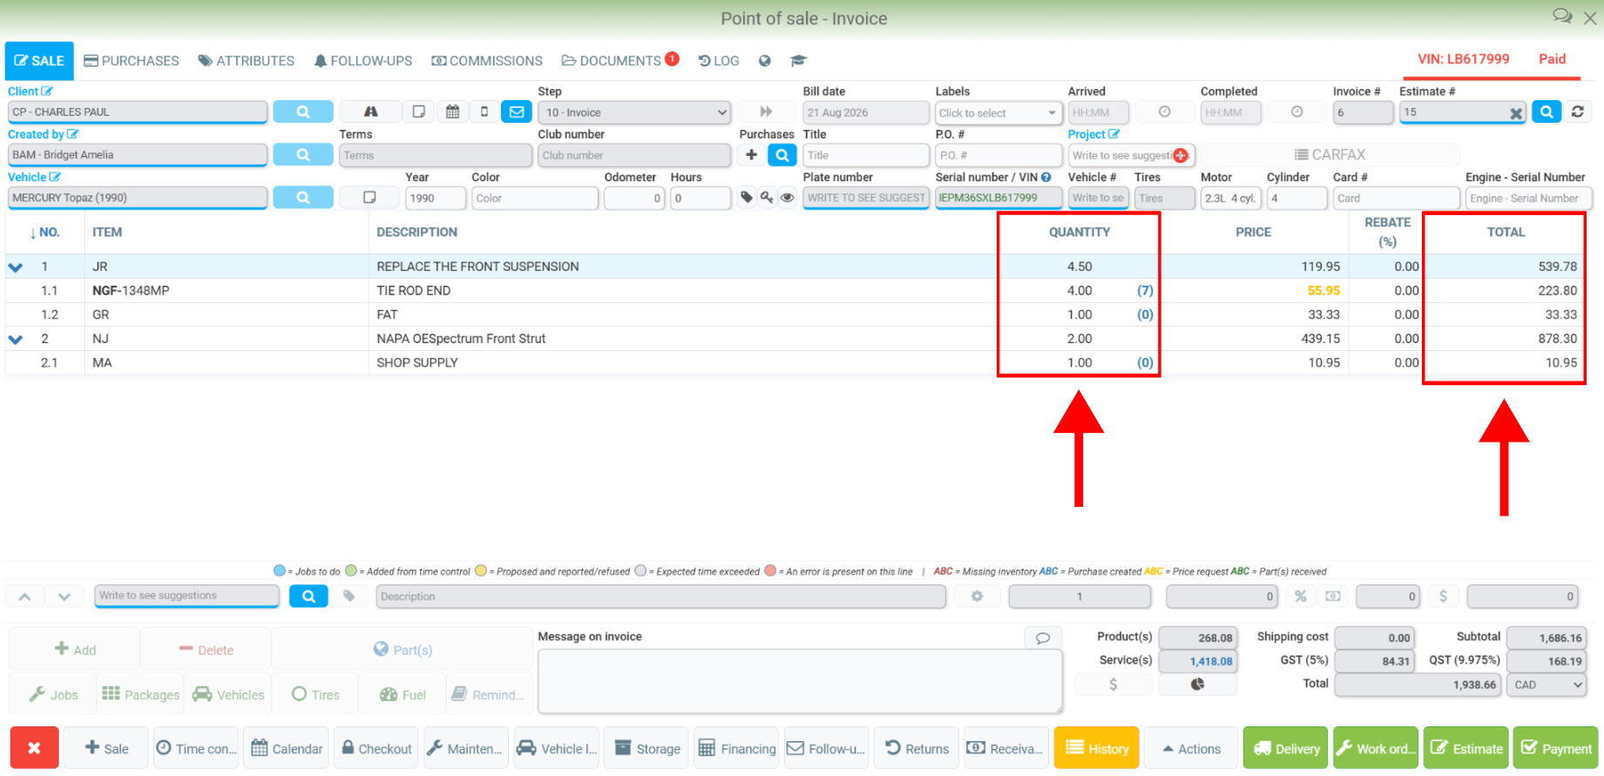Click the green Delivery button
This screenshot has height=776, width=1604.
1286,748
